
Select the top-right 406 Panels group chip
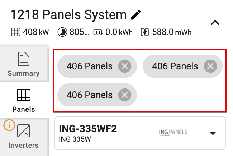coord(175,66)
